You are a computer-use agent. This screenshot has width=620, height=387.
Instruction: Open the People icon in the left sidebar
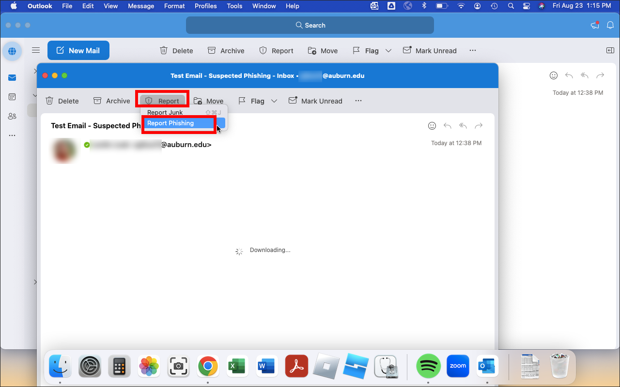click(12, 116)
